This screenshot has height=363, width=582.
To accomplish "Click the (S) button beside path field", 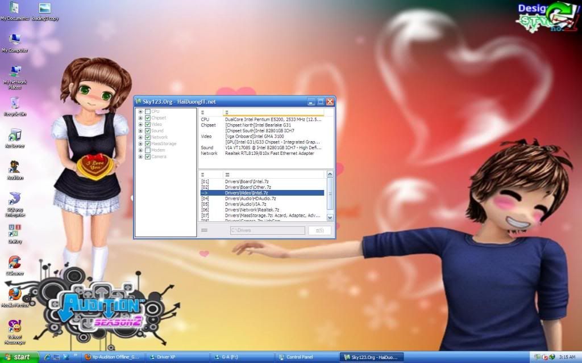I will click(319, 230).
